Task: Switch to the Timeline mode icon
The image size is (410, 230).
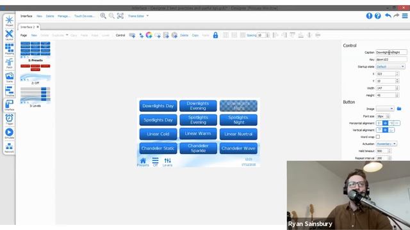Action: pos(9,91)
